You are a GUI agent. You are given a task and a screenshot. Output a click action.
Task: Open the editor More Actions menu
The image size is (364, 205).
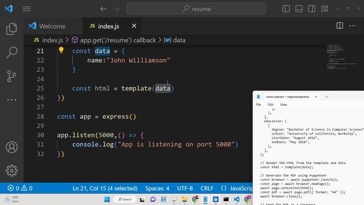pos(353,26)
